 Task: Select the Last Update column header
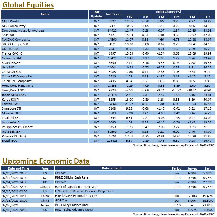(96, 14)
